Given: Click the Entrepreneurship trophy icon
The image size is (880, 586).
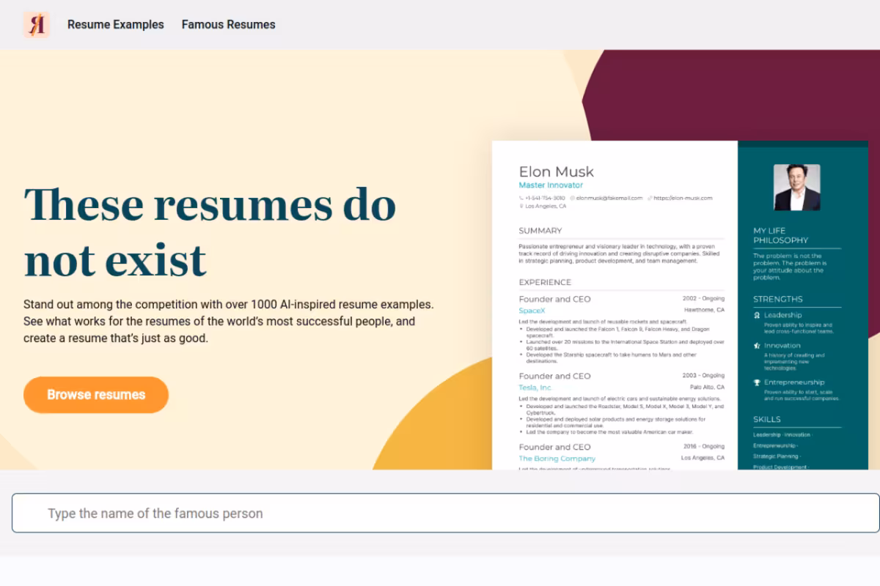Looking at the screenshot, I should point(757,382).
